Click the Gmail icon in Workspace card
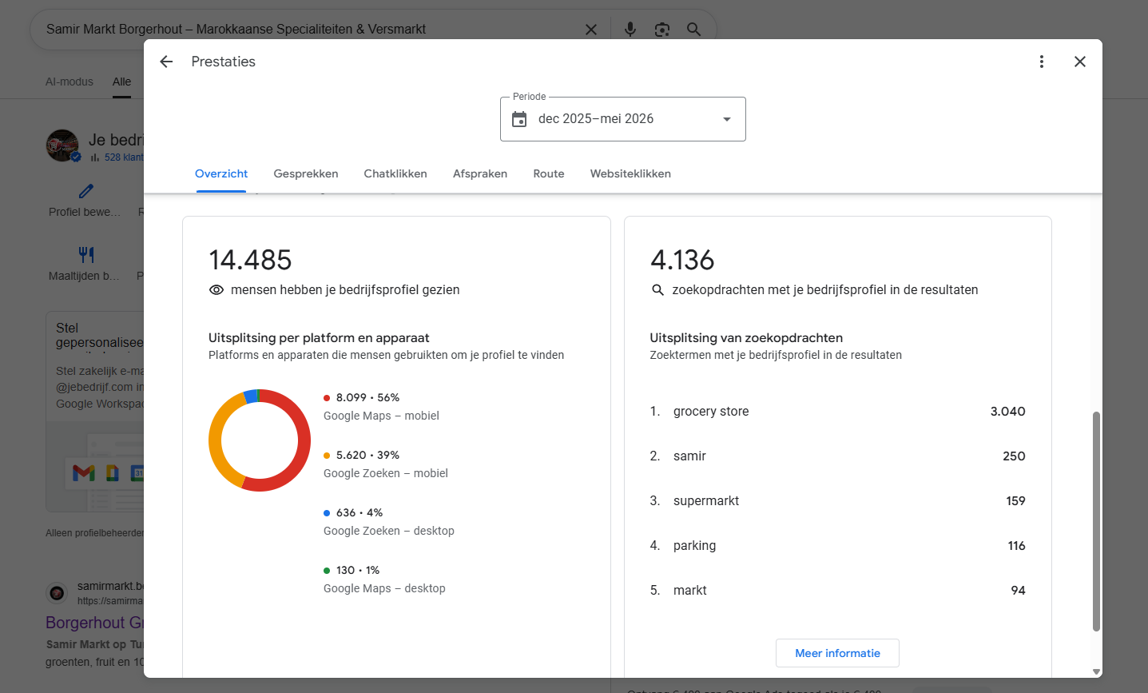 pyautogui.click(x=84, y=473)
